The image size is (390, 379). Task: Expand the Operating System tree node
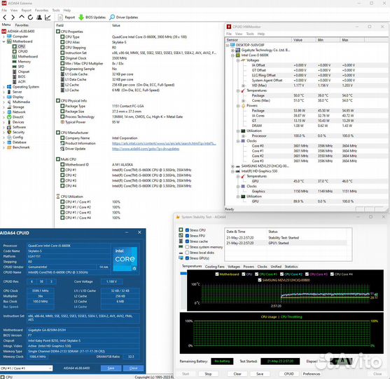(x=4, y=87)
